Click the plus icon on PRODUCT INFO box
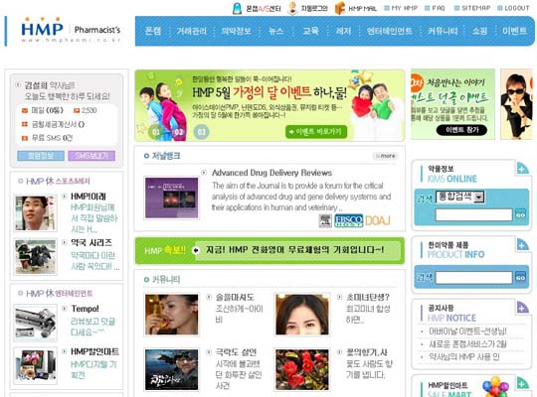 [522, 244]
